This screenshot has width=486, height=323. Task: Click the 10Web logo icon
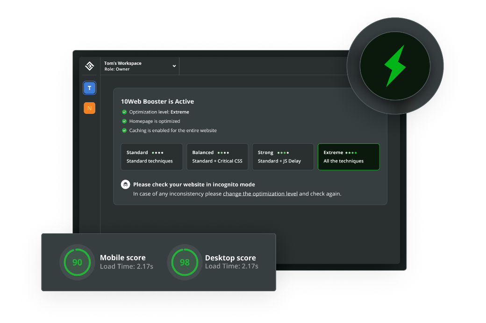pos(90,66)
